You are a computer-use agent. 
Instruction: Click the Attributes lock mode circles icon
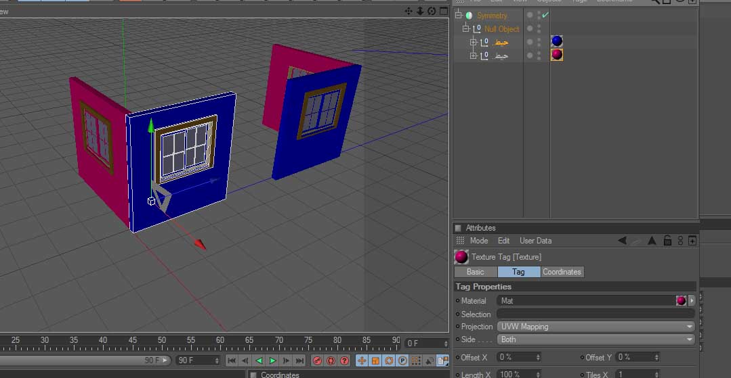click(681, 241)
